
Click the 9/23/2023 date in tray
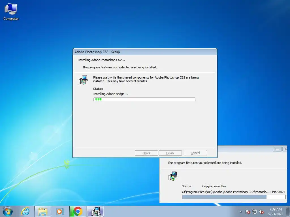(x=276, y=214)
